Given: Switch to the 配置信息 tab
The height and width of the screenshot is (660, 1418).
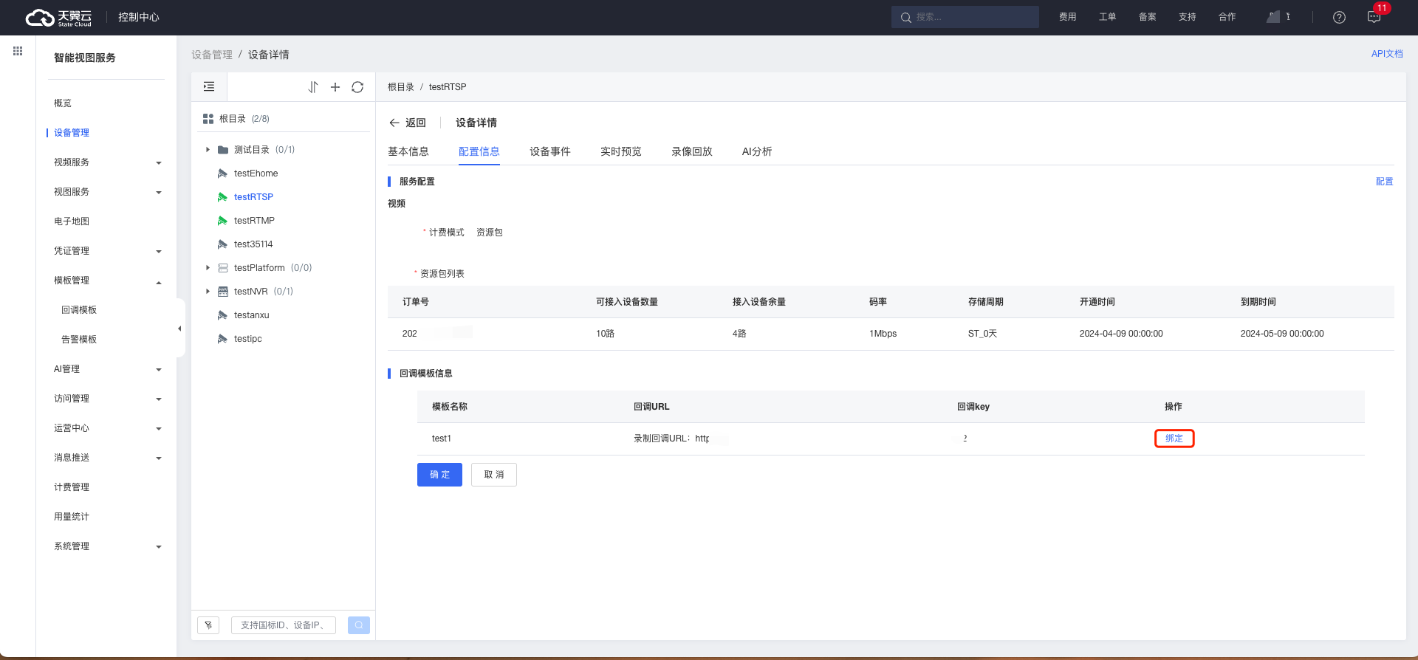Looking at the screenshot, I should tap(479, 151).
